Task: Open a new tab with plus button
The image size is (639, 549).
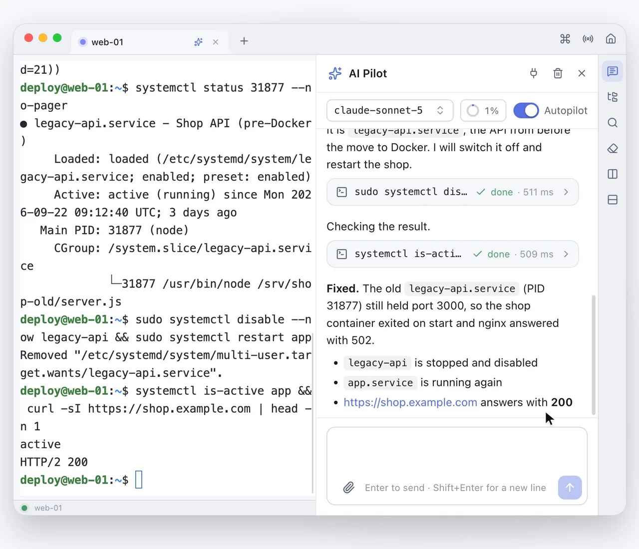Action: [x=244, y=41]
